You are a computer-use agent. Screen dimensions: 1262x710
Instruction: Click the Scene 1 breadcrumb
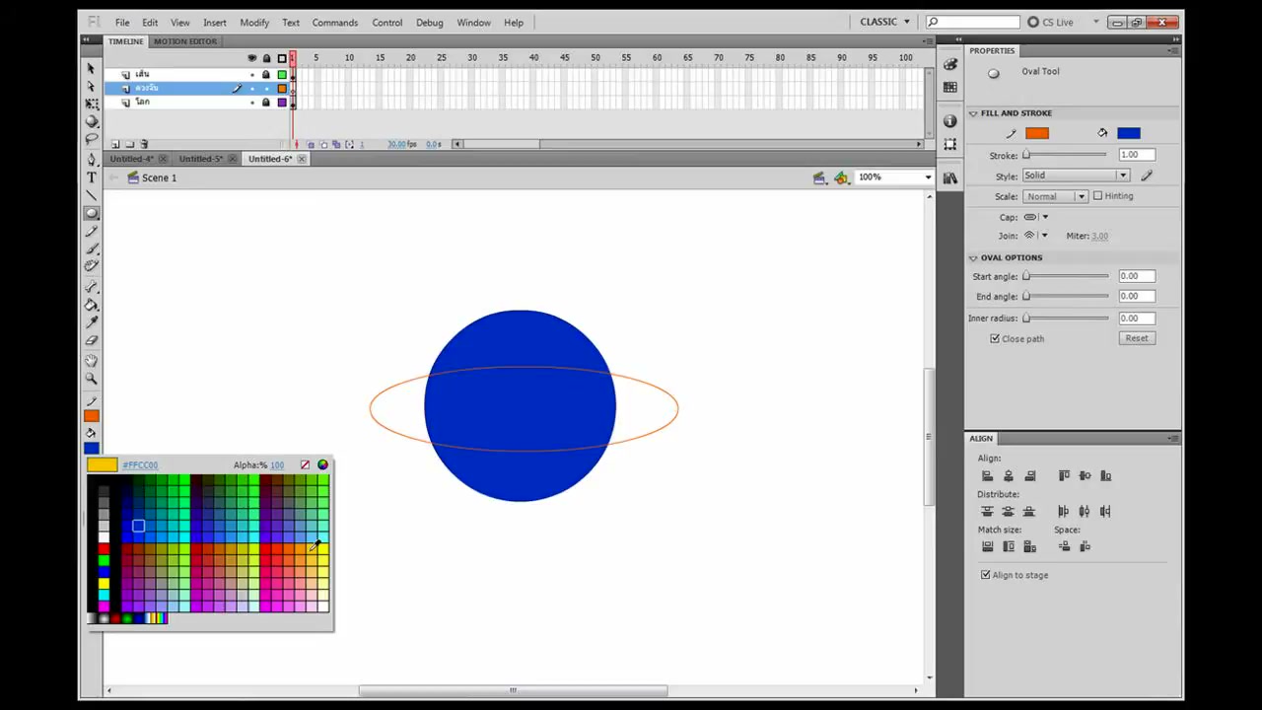159,177
